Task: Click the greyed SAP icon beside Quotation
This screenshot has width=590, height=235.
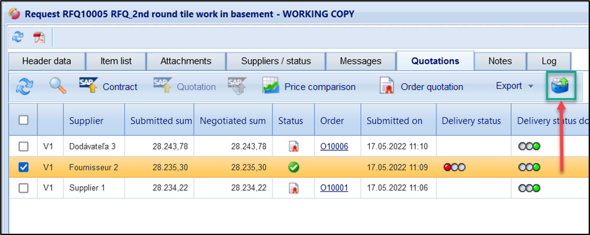Action: tap(237, 87)
